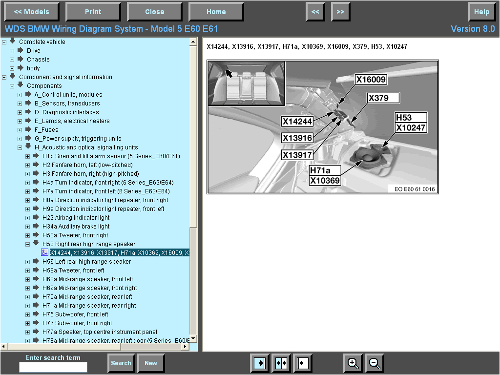Expand navigation pane fully with right-arrow layout icon
The height and width of the screenshot is (375, 500).
tap(260, 363)
